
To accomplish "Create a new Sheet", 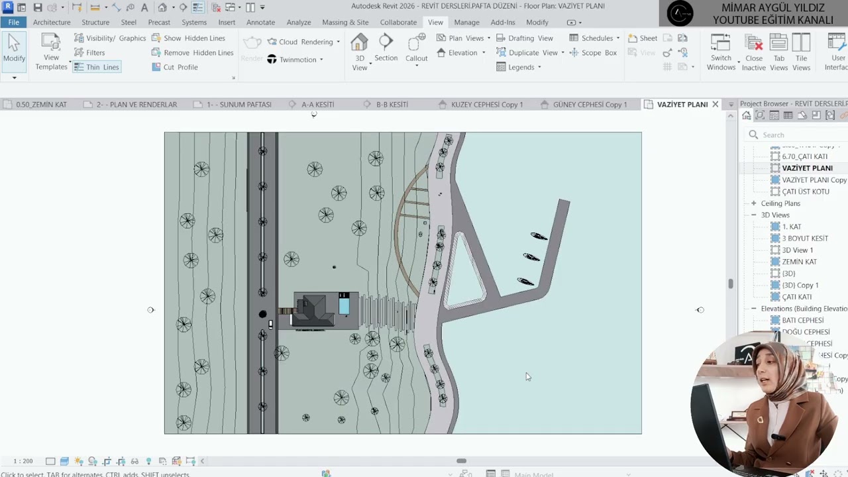I will pos(643,38).
